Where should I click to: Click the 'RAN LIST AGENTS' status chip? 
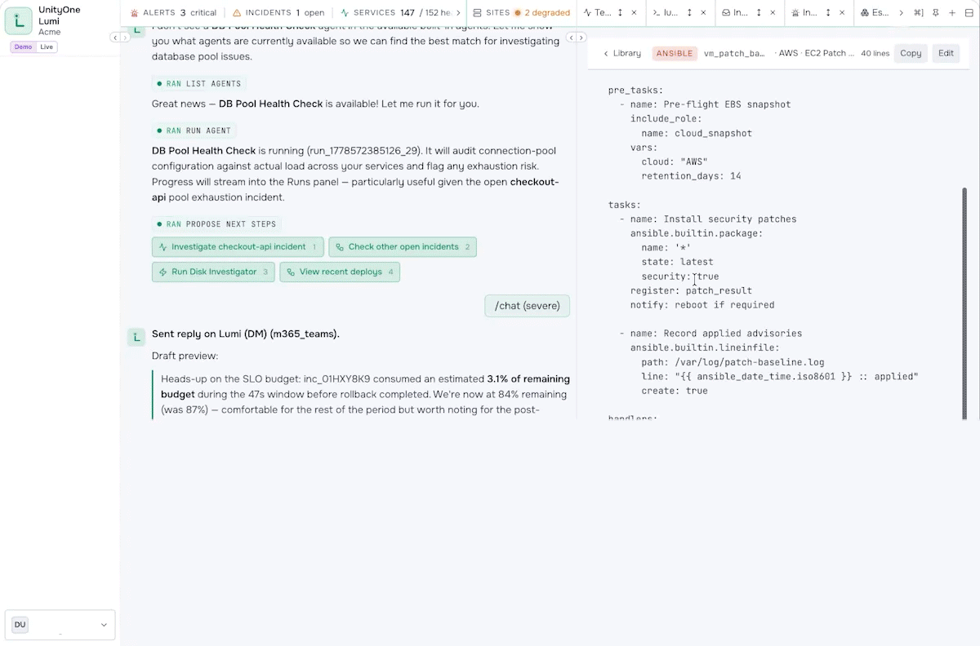tap(199, 83)
